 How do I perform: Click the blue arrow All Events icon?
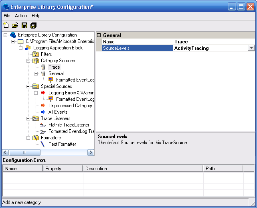click(43, 112)
